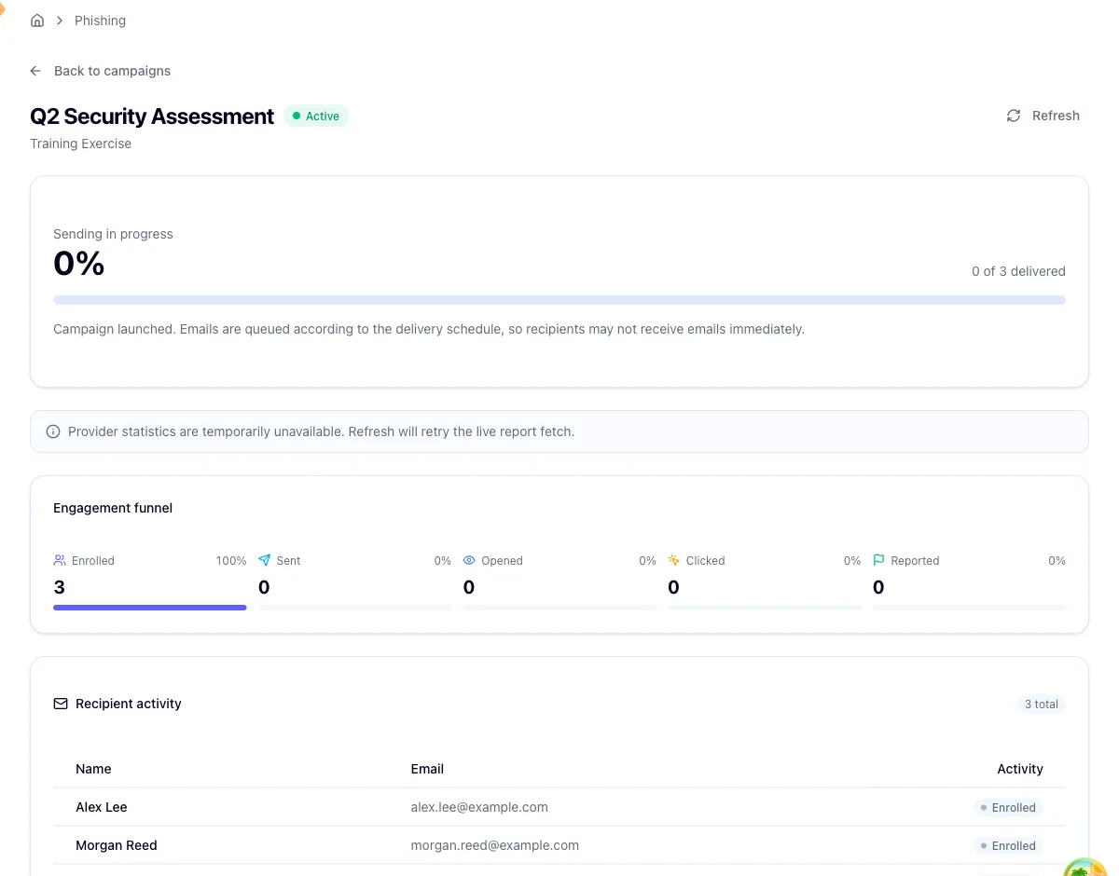Click the Enrolled people icon
This screenshot has height=876, width=1119.
point(60,560)
